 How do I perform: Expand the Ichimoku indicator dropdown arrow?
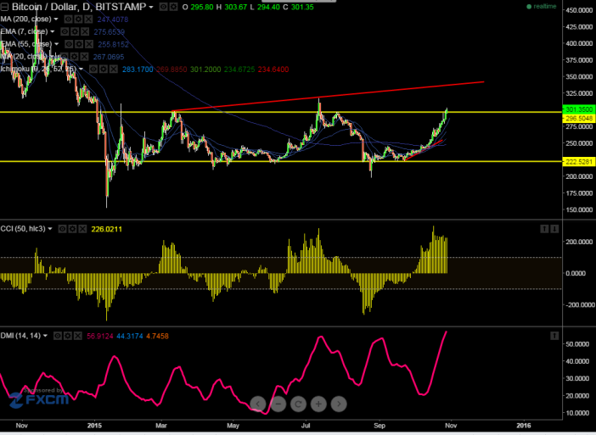tap(81, 69)
